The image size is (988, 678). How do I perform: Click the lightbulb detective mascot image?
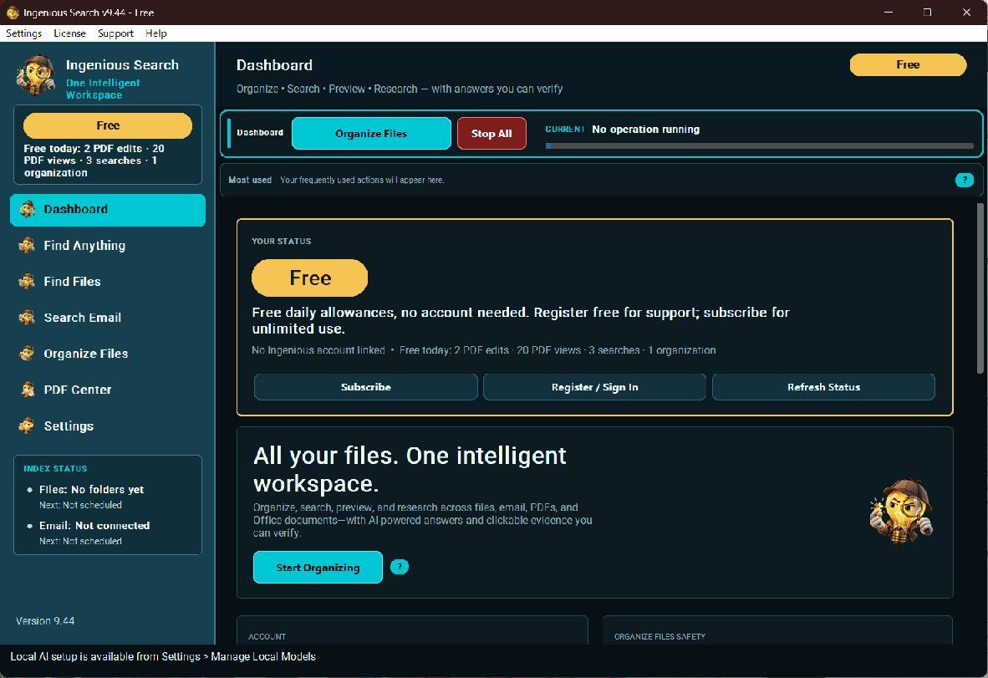point(901,511)
